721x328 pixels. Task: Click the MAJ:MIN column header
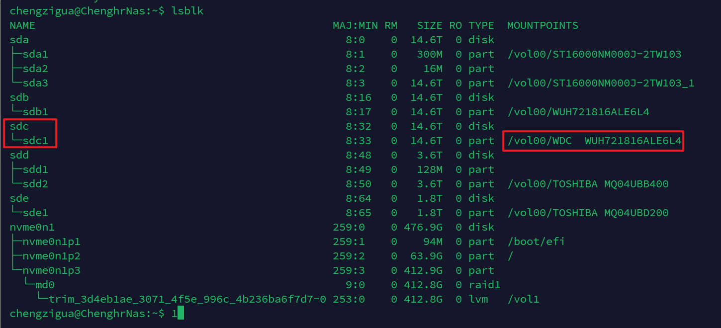(x=356, y=25)
